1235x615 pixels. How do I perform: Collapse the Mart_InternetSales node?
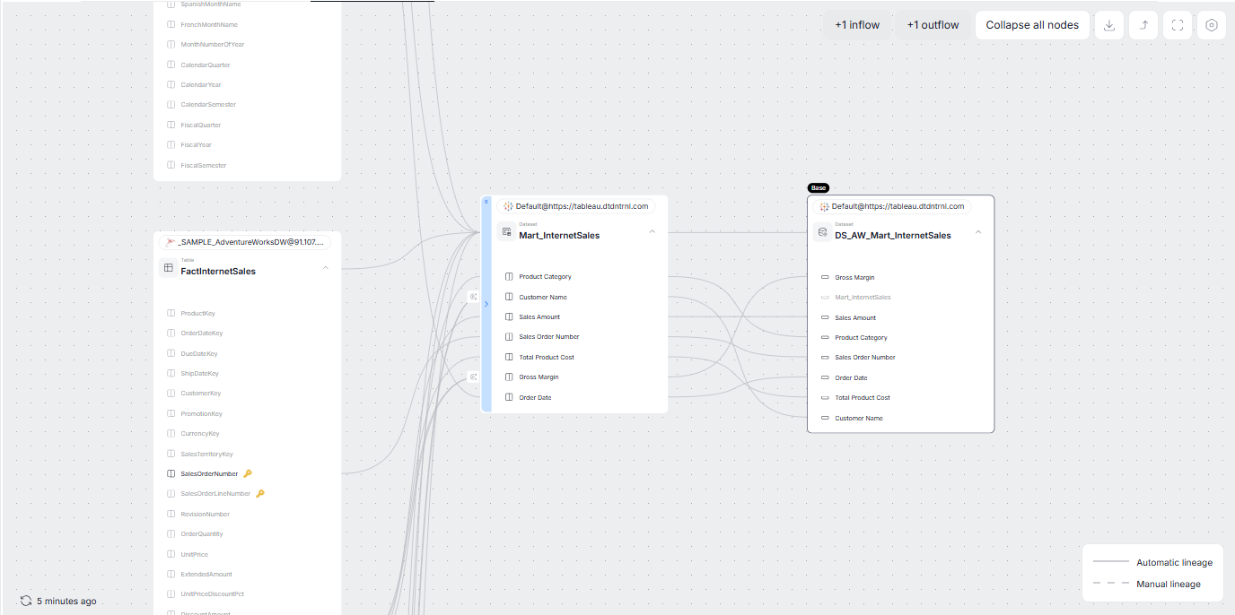[652, 231]
